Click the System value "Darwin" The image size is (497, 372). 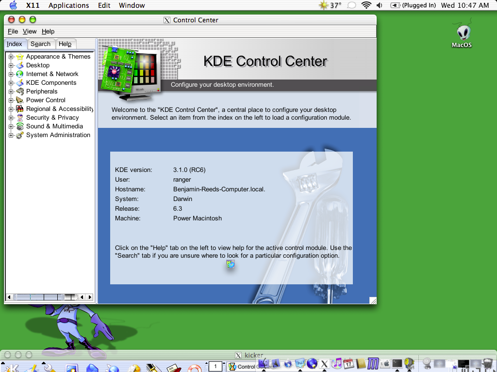[182, 199]
